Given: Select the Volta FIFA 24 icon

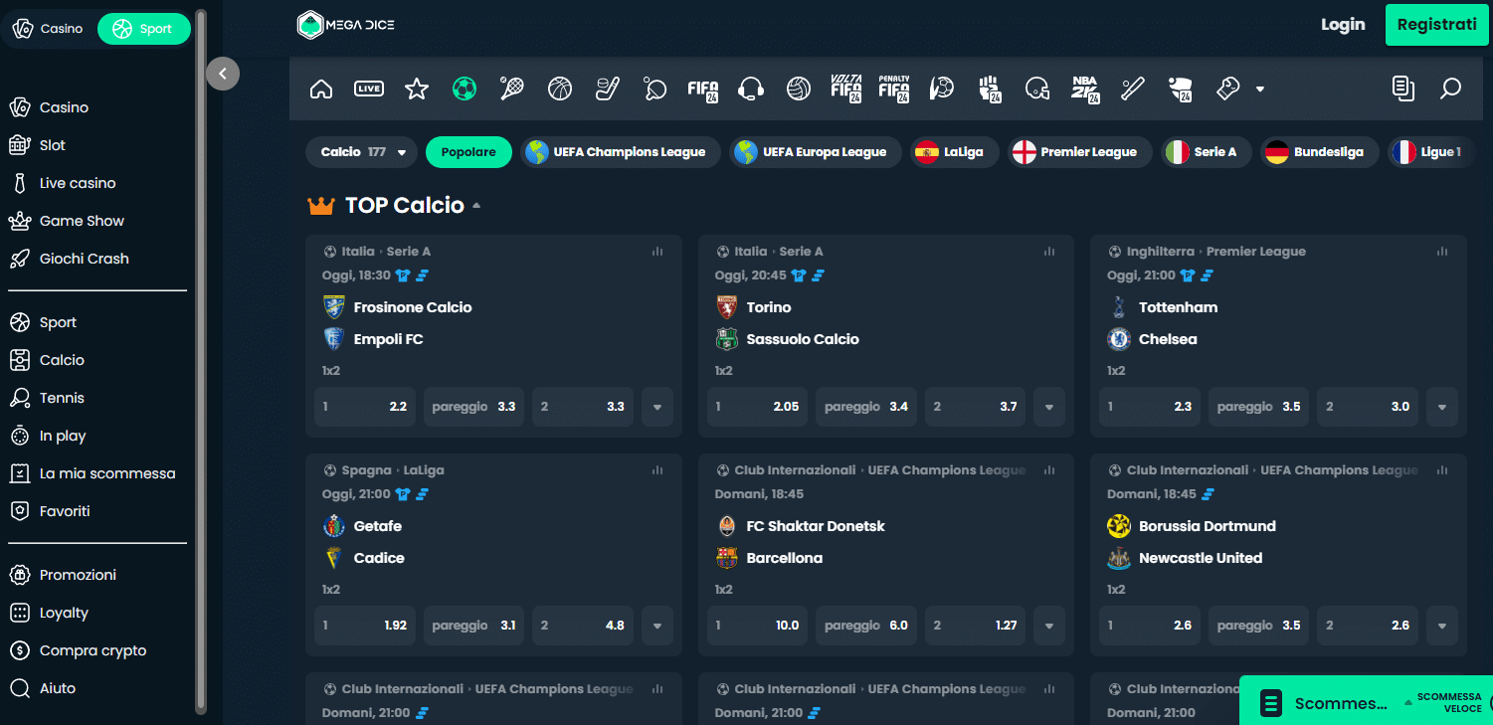Looking at the screenshot, I should pos(846,90).
